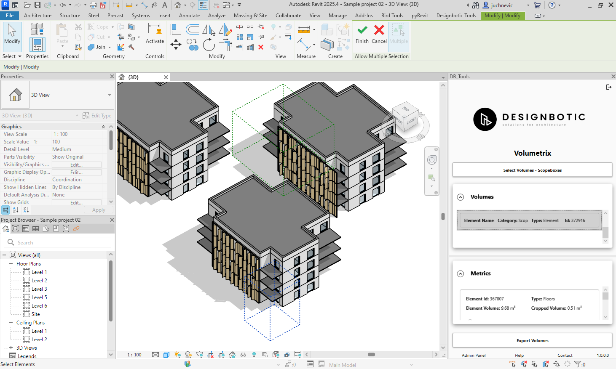The width and height of the screenshot is (616, 369).
Task: Click Select Volumes - Scopeboxes button
Action: pos(532,170)
